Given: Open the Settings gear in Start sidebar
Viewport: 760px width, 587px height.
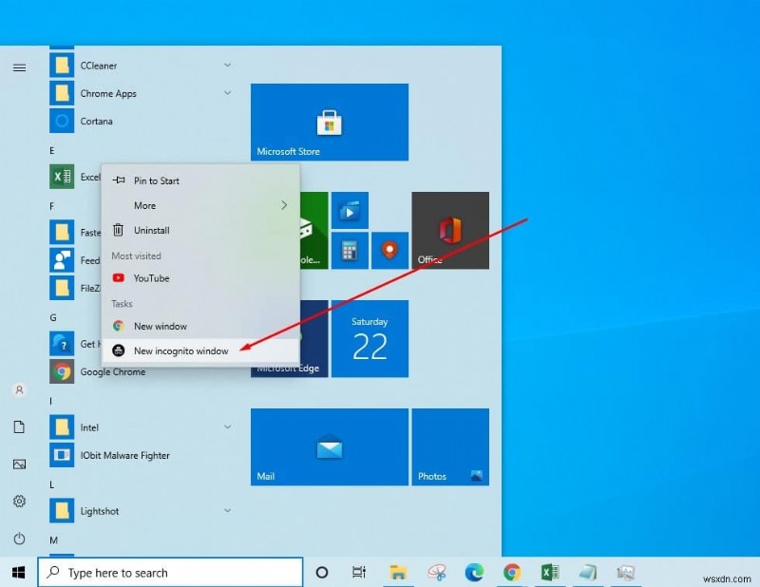Looking at the screenshot, I should pos(19,501).
